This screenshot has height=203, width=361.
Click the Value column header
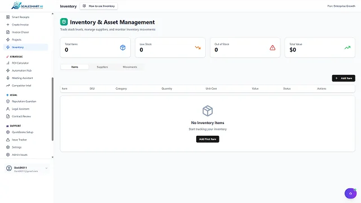pos(255,89)
